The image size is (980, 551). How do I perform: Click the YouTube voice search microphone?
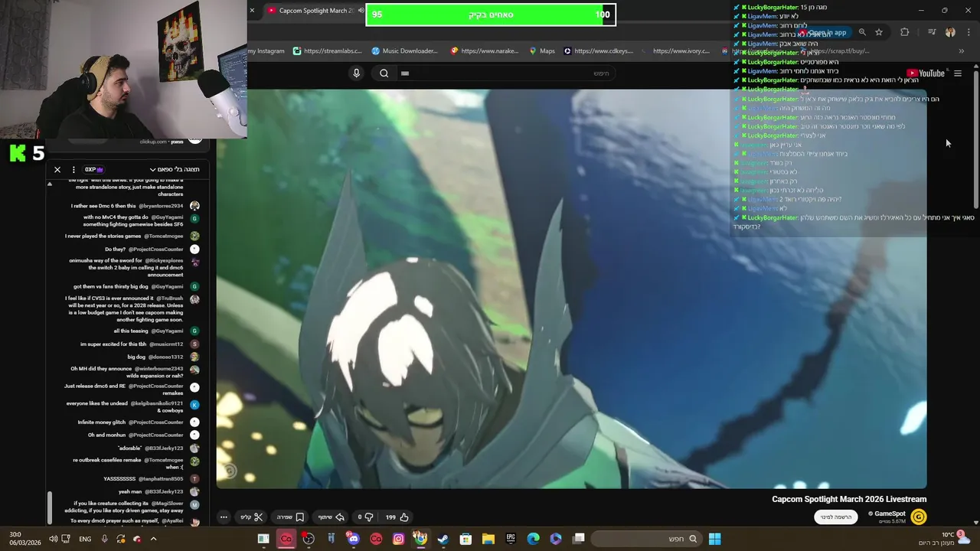click(x=356, y=73)
